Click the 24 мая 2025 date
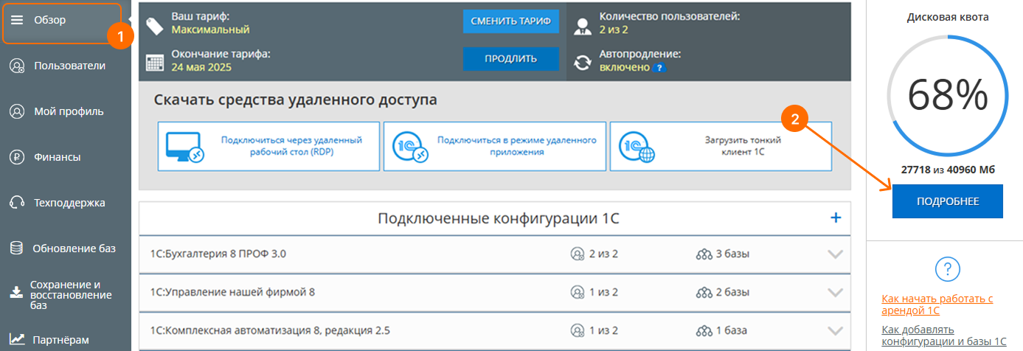The width and height of the screenshot is (1023, 351). [201, 67]
